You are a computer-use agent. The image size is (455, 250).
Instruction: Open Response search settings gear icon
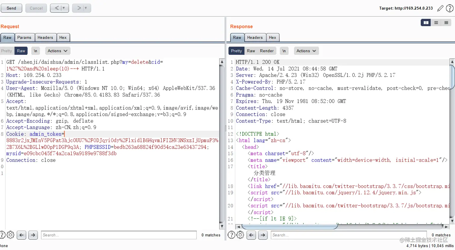coord(240,235)
